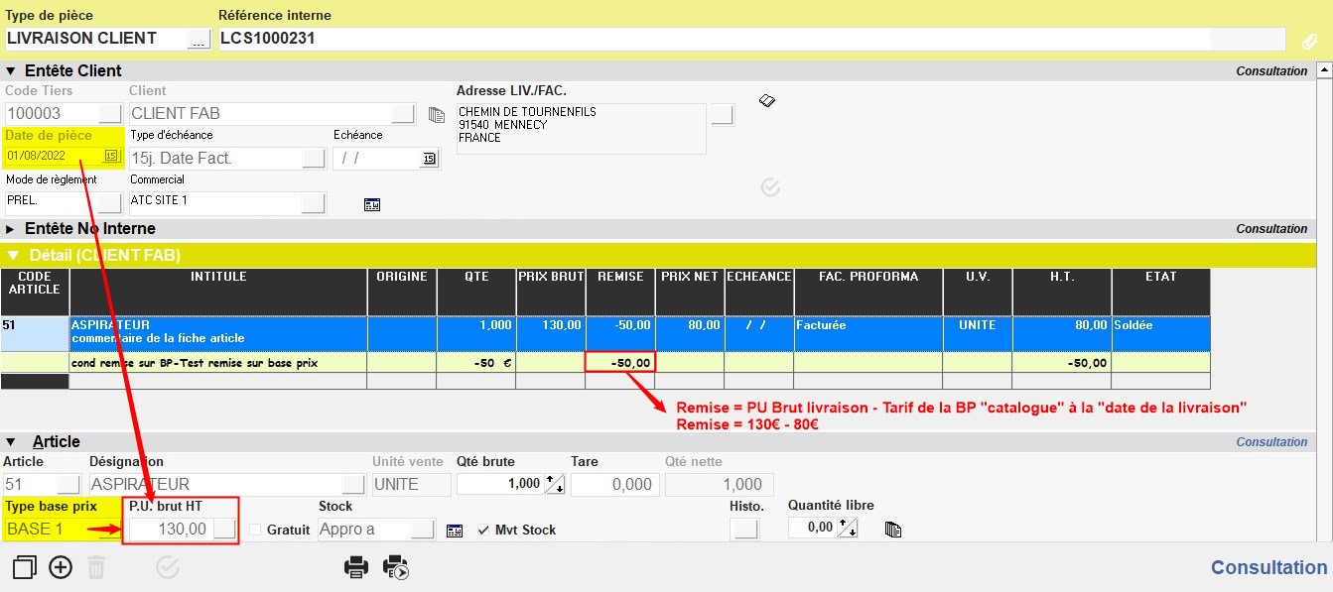Click the print preview icon with play arrow
Image resolution: width=1333 pixels, height=592 pixels.
click(x=396, y=567)
